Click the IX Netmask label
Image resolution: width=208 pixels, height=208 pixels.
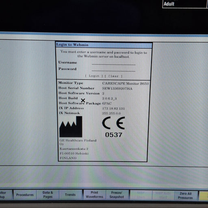pos(69,113)
